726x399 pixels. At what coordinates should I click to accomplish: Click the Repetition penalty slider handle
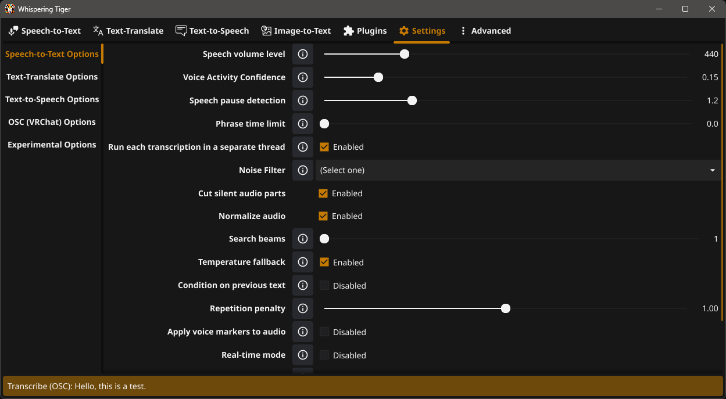506,308
